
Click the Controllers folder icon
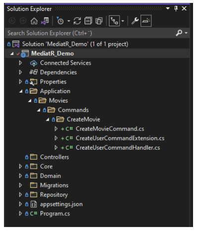(x=34, y=157)
